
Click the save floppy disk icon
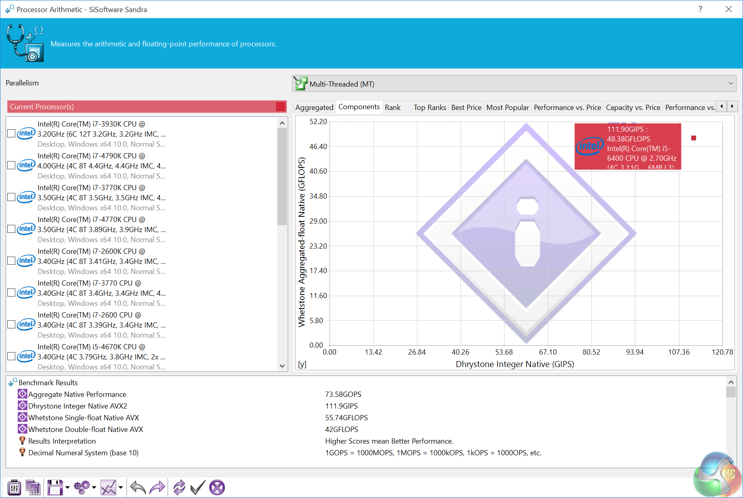pyautogui.click(x=55, y=488)
